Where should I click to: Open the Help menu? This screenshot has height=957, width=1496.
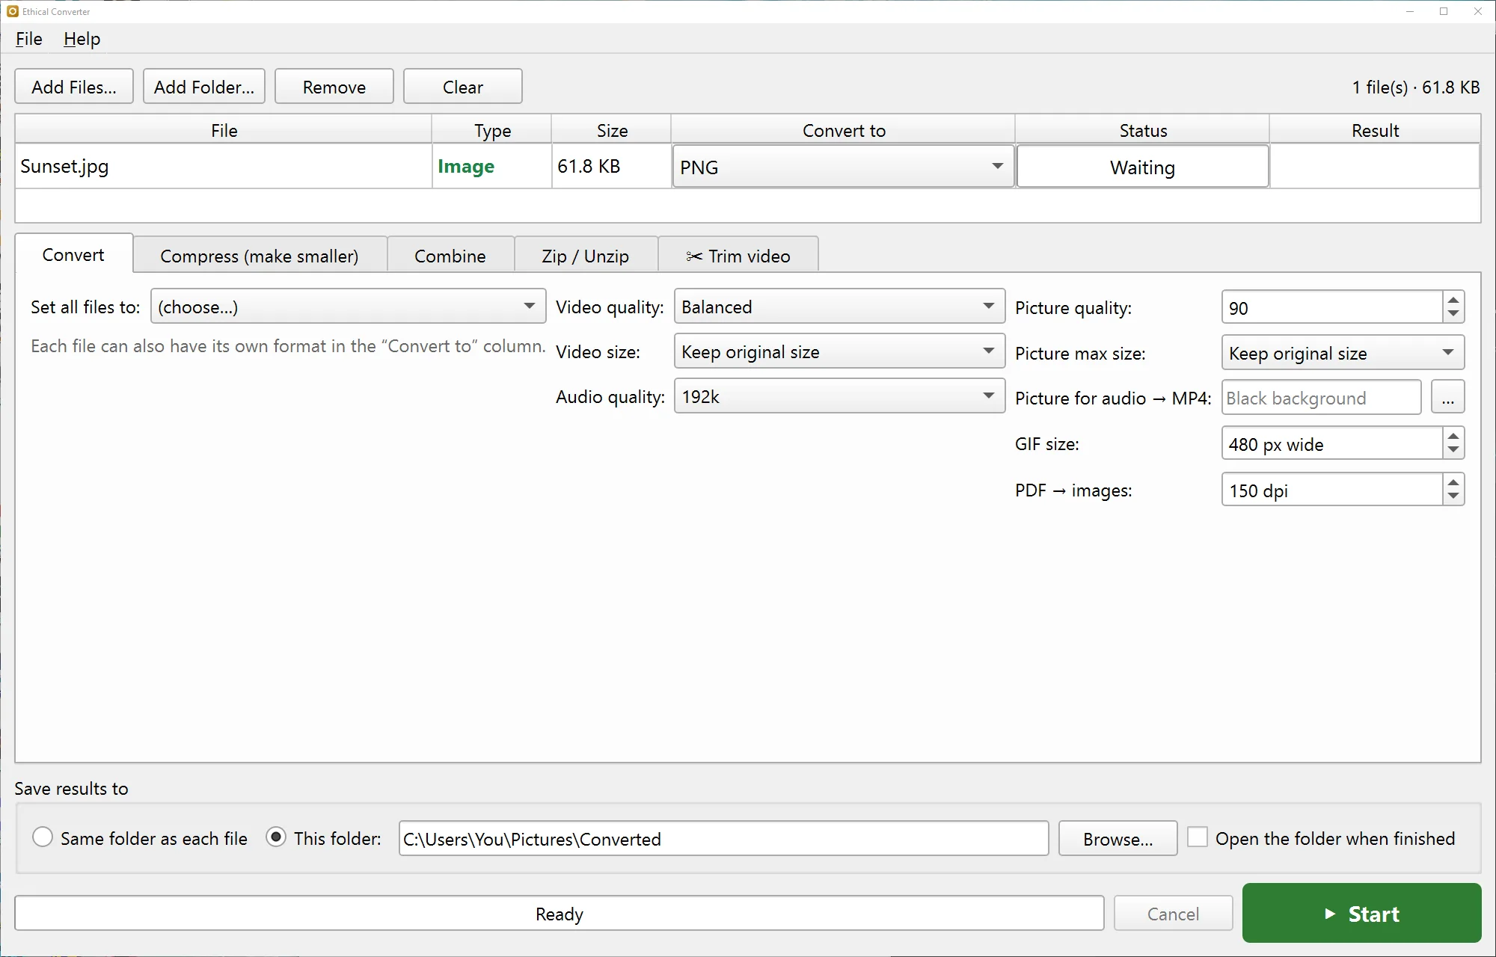click(x=82, y=39)
